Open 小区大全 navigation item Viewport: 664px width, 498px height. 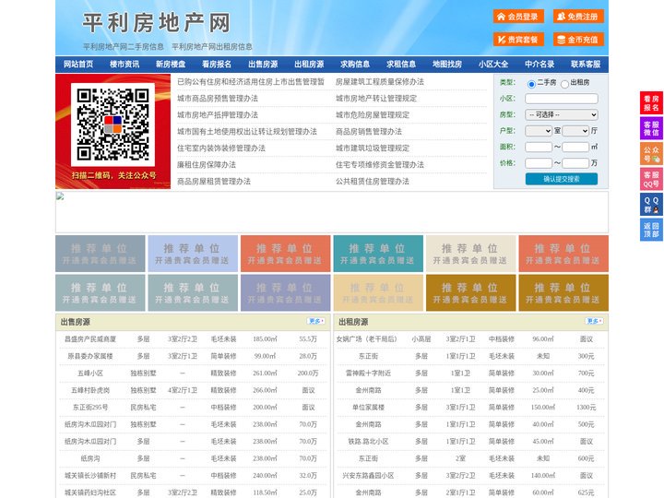(x=493, y=65)
